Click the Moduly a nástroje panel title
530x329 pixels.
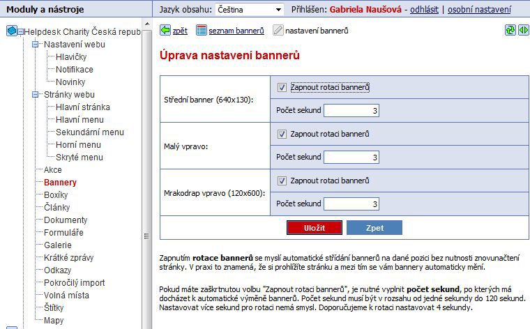(x=45, y=10)
